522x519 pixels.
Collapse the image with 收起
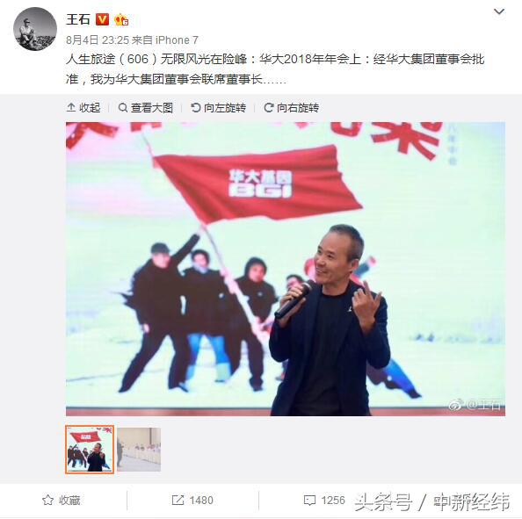(83, 108)
